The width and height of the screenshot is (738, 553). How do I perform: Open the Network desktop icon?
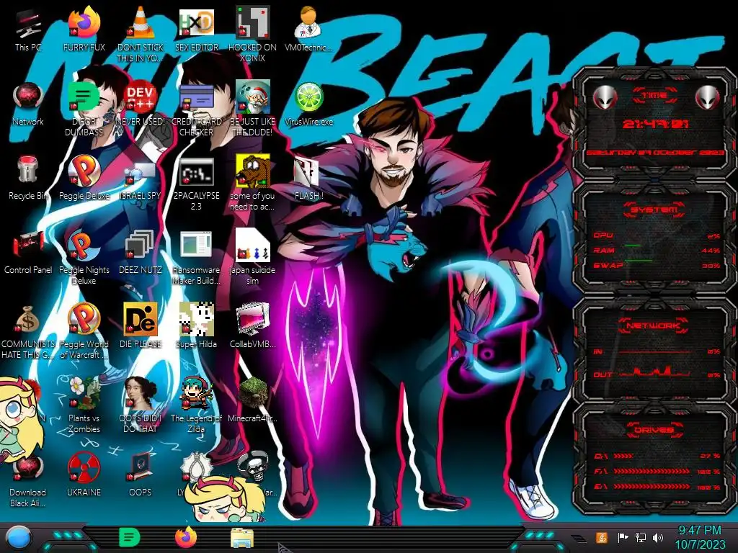28,104
